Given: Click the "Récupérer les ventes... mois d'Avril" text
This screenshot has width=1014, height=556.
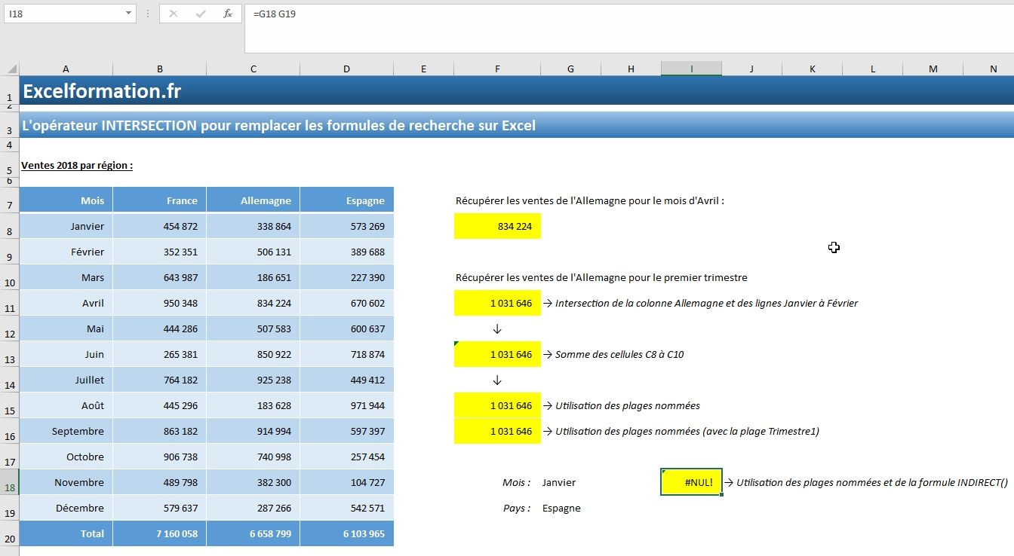Looking at the screenshot, I should click(590, 201).
